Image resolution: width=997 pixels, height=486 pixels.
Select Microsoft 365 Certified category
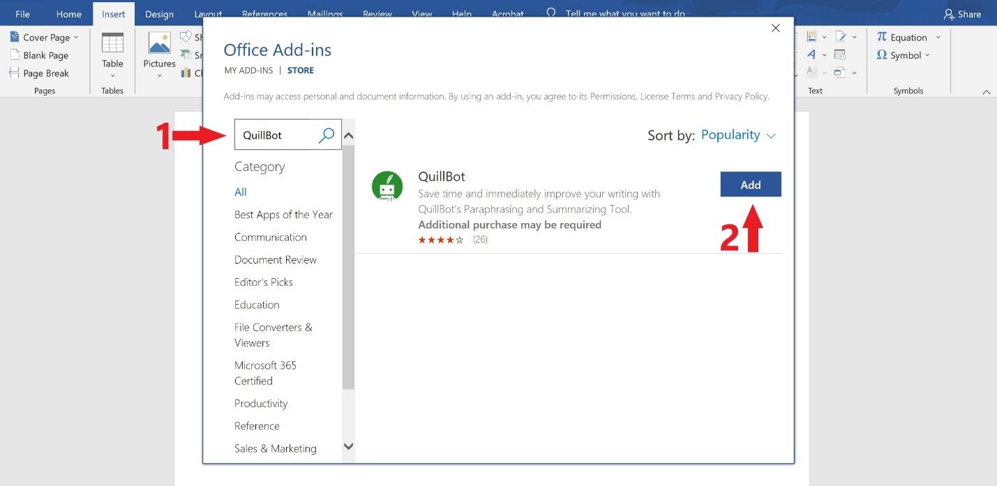[266, 373]
